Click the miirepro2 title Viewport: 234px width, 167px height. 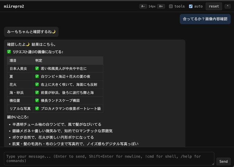click(14, 7)
